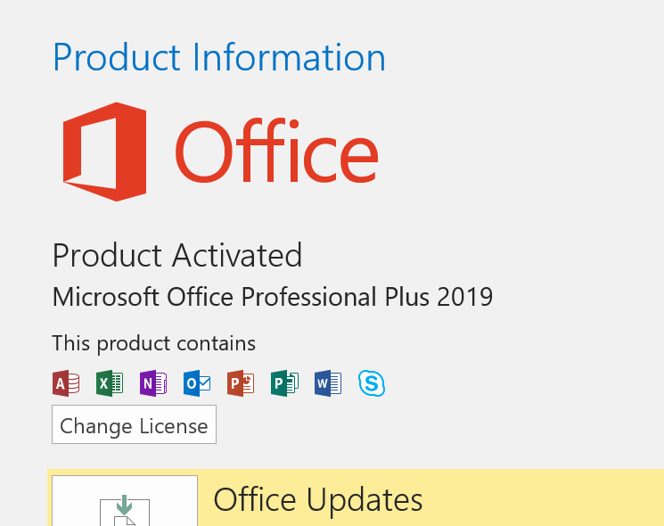Click the Access application icon
This screenshot has height=526, width=664.
[x=67, y=383]
